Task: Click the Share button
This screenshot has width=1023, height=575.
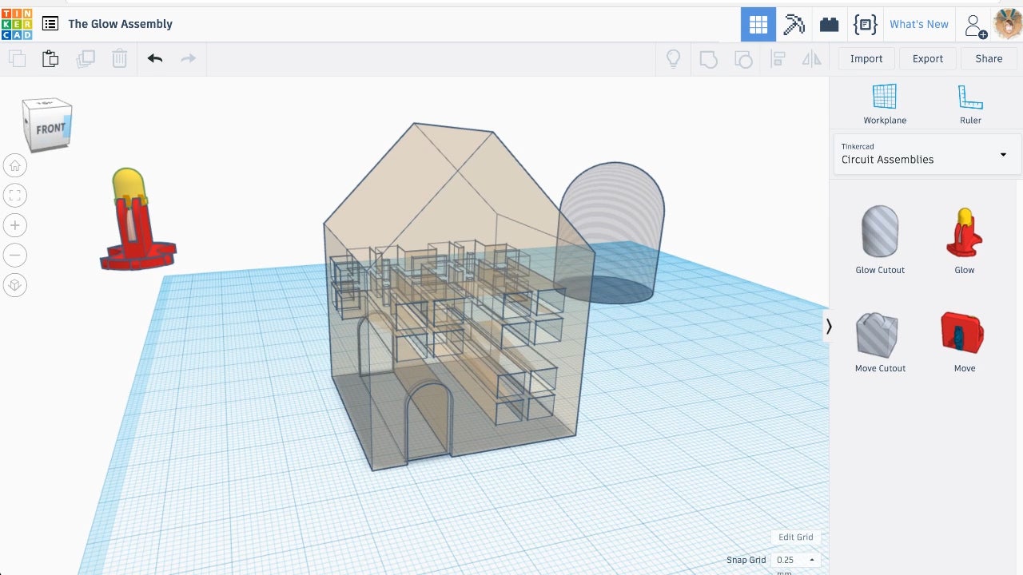Action: click(x=989, y=58)
